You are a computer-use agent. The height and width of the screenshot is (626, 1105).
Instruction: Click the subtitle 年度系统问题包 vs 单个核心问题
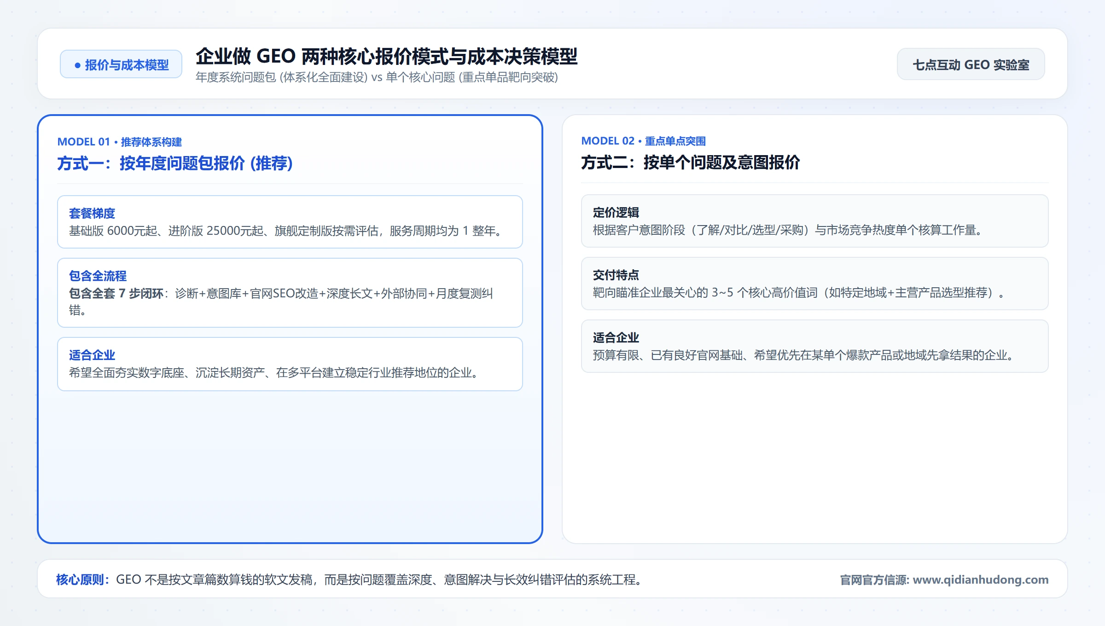377,77
